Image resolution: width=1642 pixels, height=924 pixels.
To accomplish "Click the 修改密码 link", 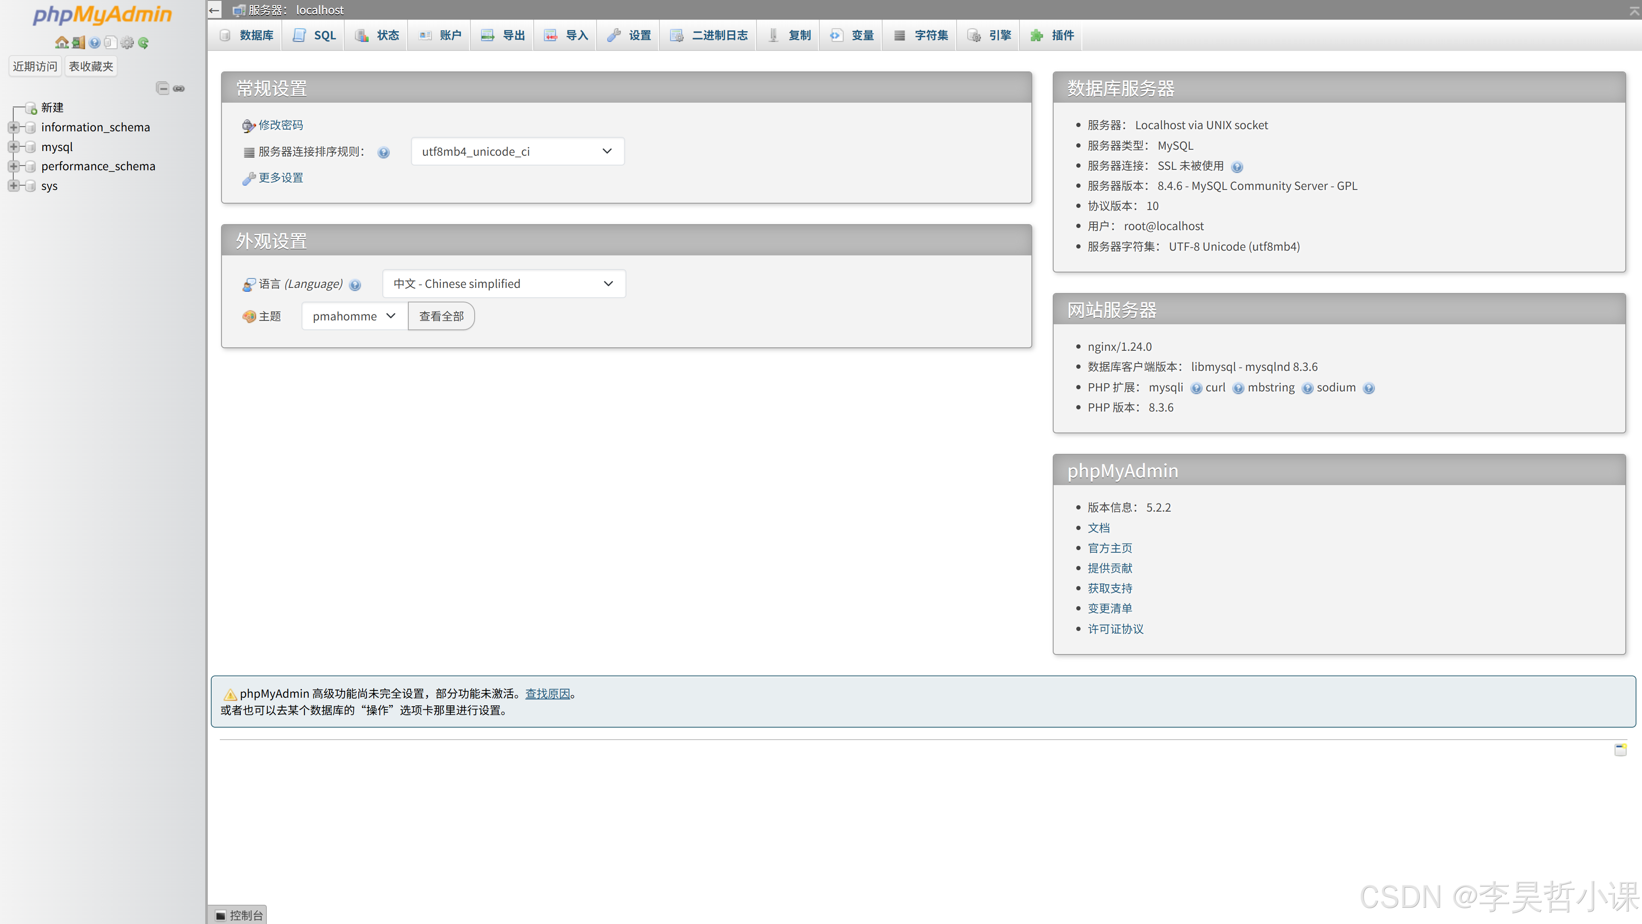I will [x=281, y=125].
